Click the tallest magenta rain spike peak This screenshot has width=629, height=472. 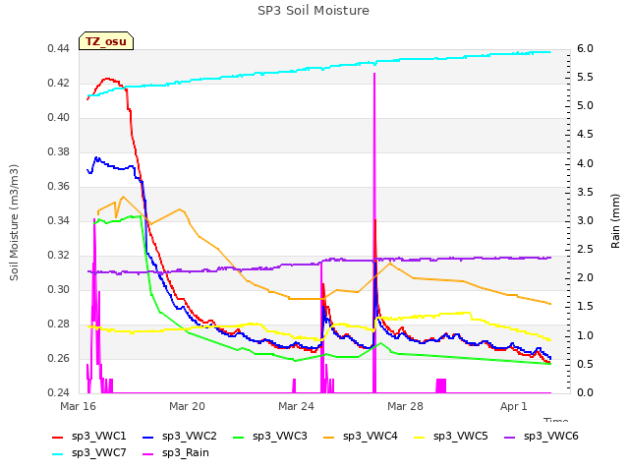374,75
